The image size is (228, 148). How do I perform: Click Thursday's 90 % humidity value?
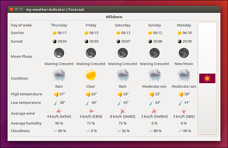tap(59, 123)
